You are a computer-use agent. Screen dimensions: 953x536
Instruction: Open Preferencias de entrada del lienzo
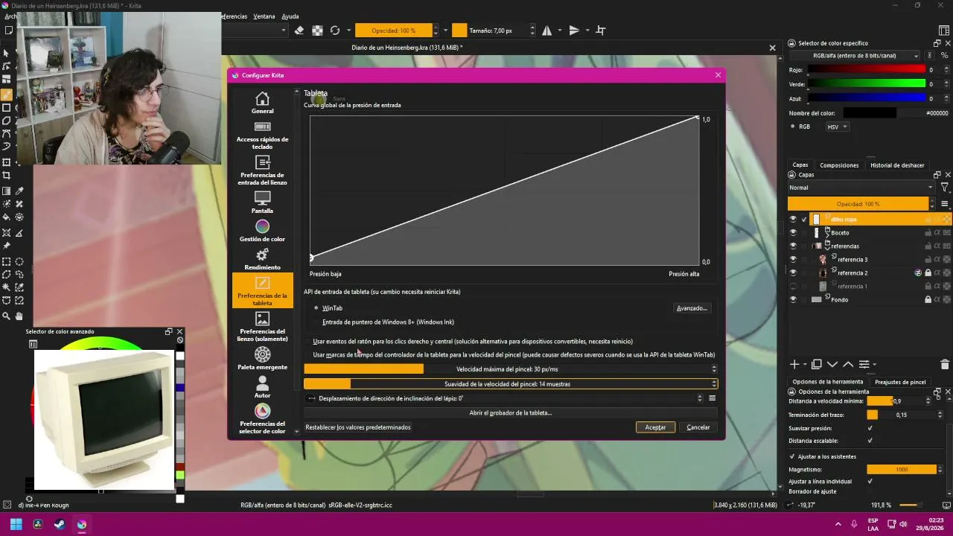(x=262, y=170)
